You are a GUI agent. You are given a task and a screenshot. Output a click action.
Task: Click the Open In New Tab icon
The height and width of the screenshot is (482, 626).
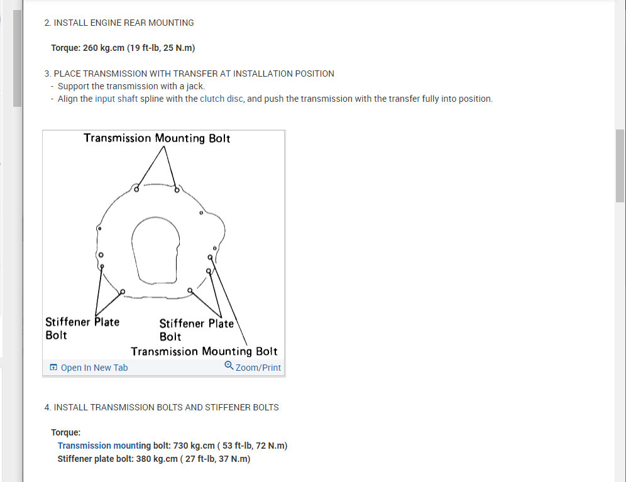click(53, 368)
